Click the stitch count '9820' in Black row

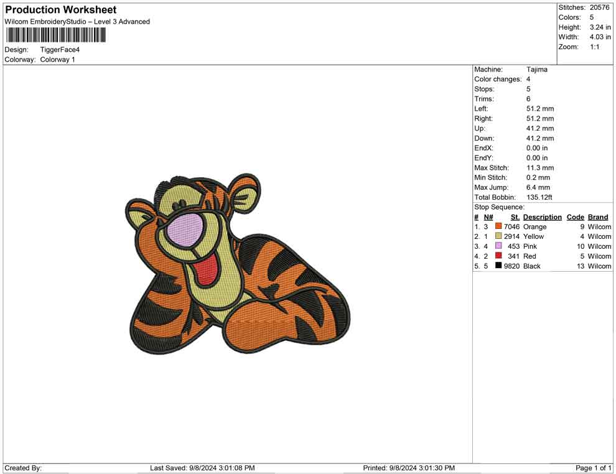click(511, 266)
